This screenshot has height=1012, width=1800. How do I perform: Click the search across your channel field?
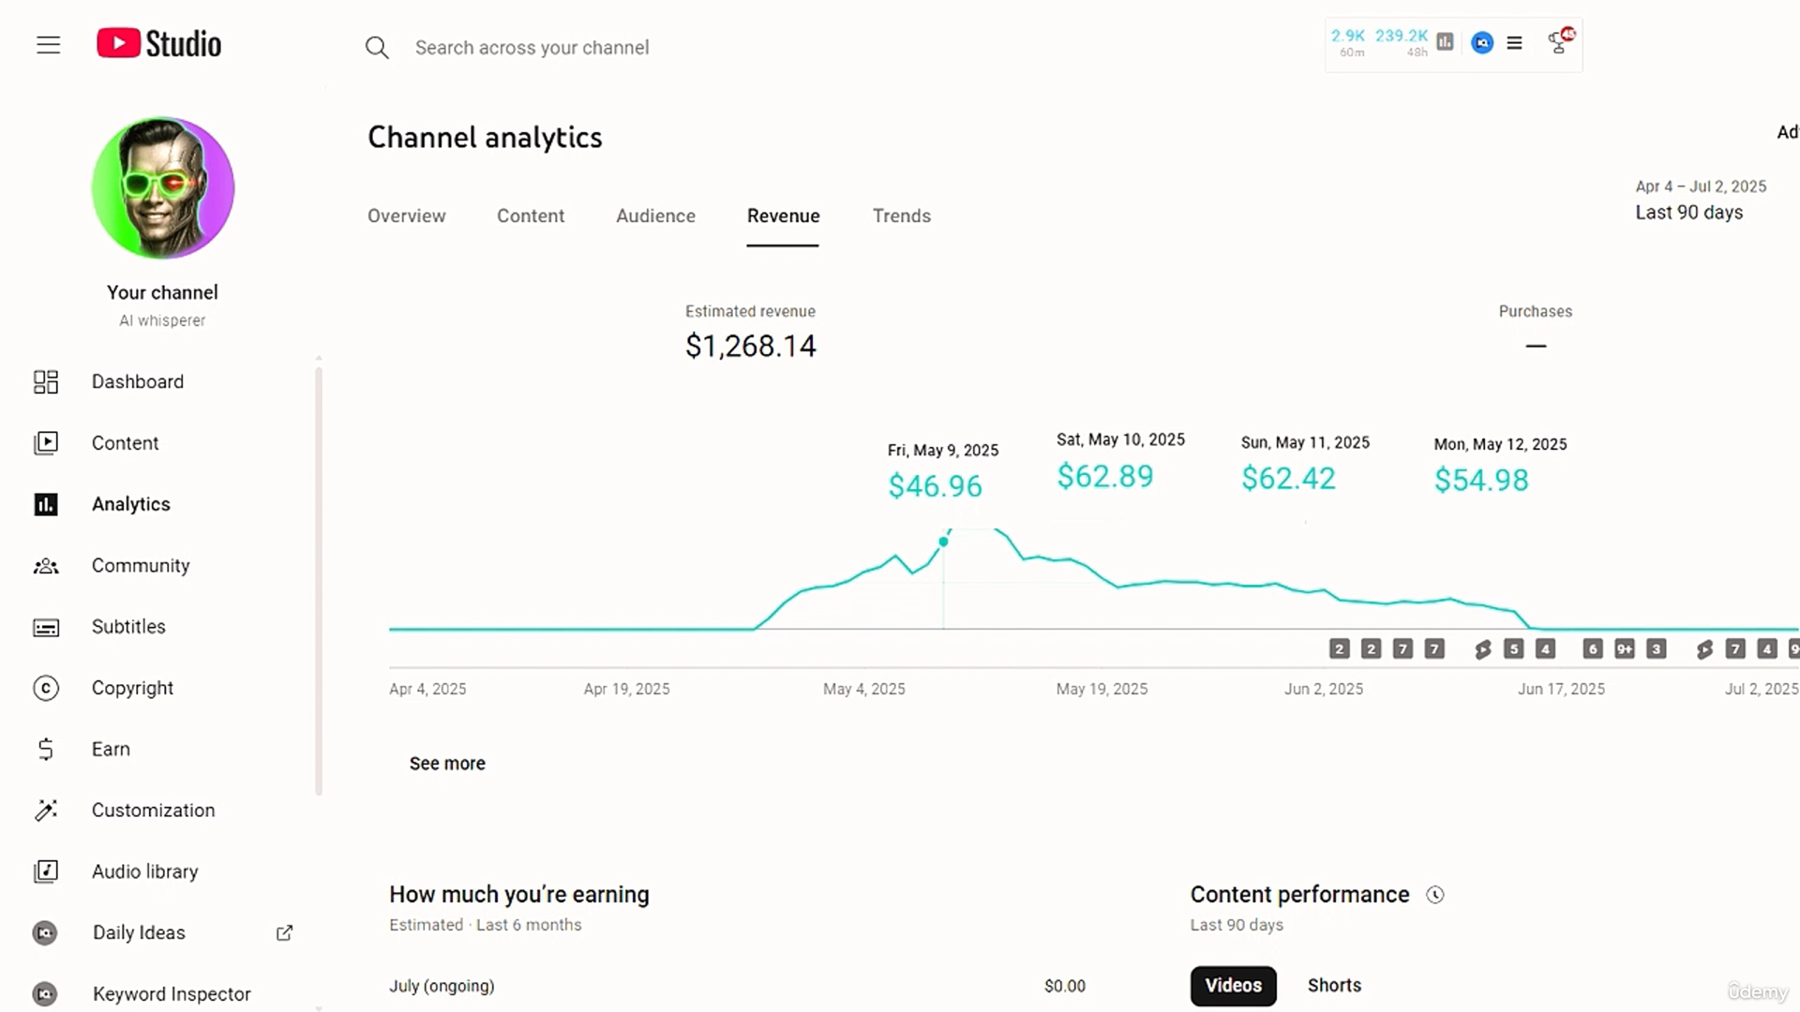click(x=532, y=48)
